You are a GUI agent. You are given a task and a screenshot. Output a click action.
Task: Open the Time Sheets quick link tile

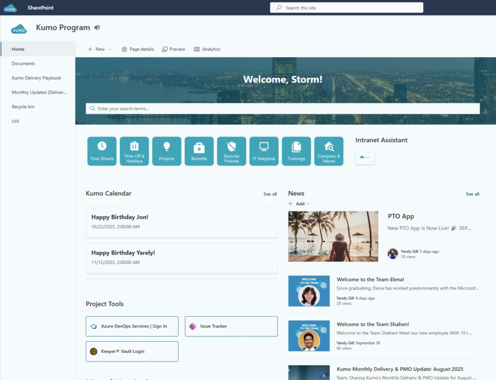[102, 151]
